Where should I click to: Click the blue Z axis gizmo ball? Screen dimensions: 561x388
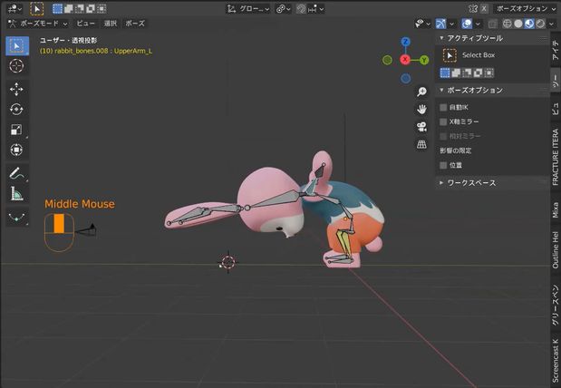point(405,42)
